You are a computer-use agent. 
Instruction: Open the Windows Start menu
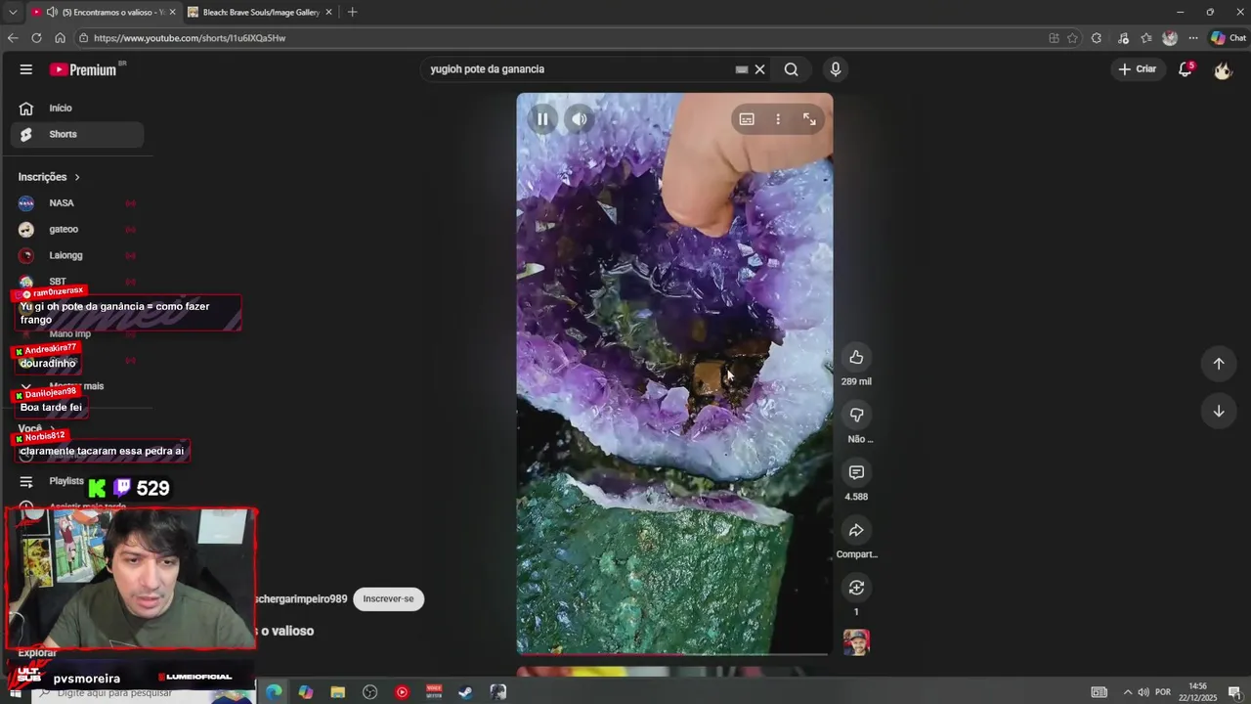pyautogui.click(x=15, y=692)
